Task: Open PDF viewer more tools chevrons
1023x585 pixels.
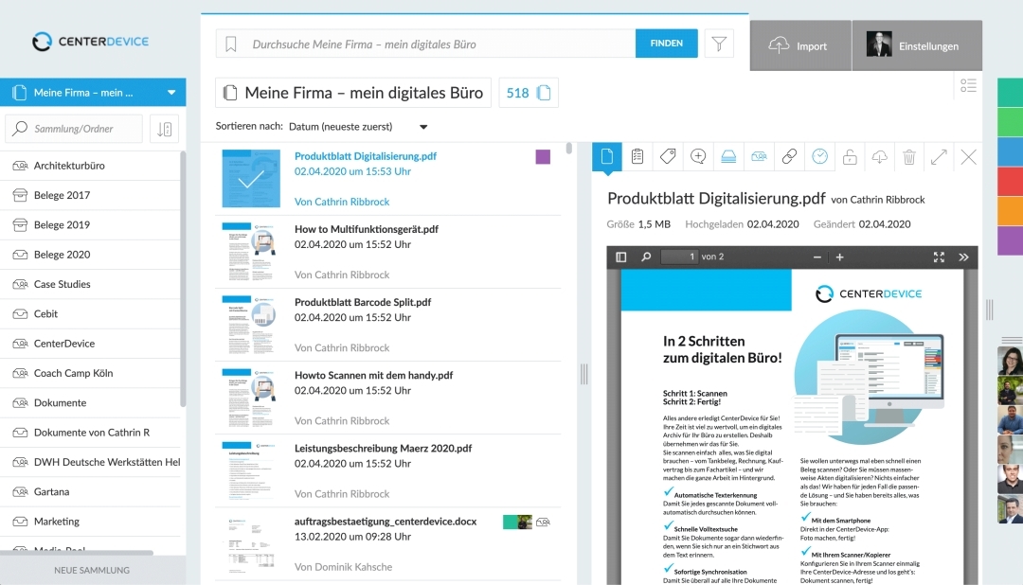Action: 963,257
